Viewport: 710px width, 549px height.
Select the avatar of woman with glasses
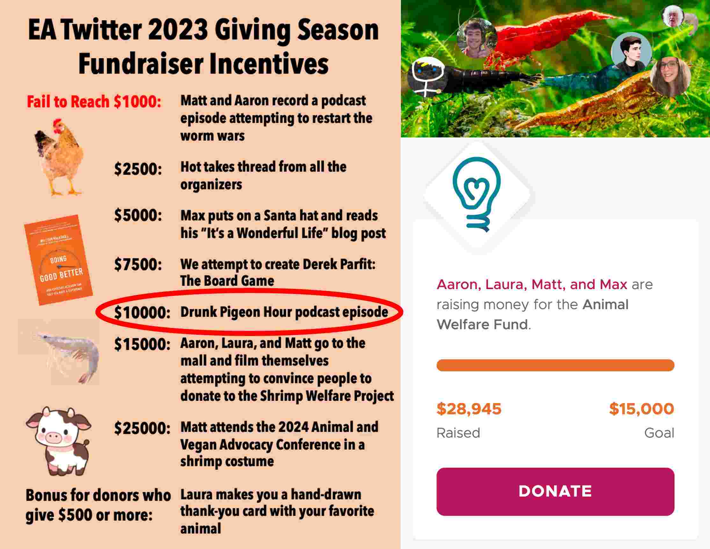pos(670,76)
